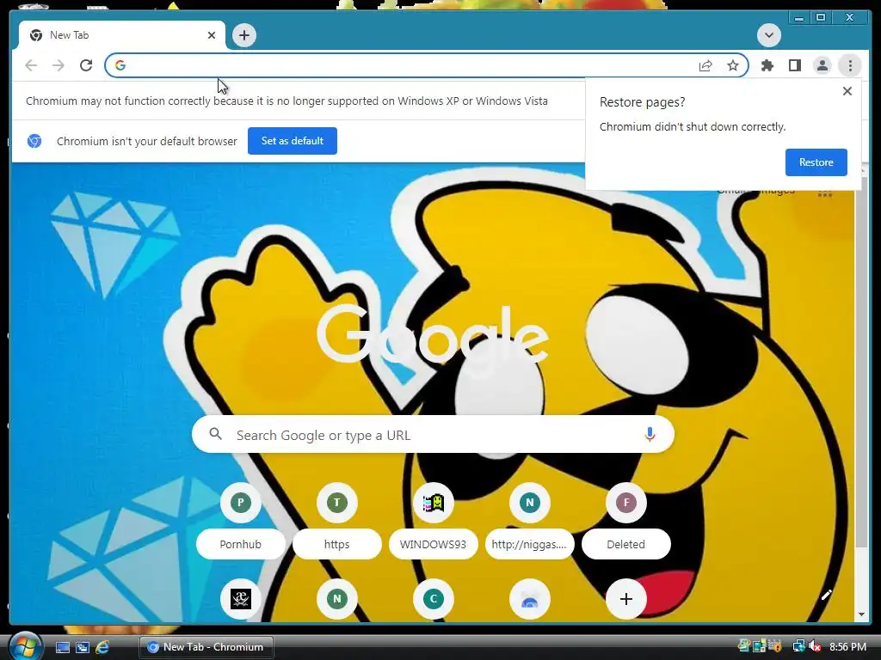Open the shortcut tile with T icon
Viewport: 881px width, 660px height.
click(x=336, y=502)
